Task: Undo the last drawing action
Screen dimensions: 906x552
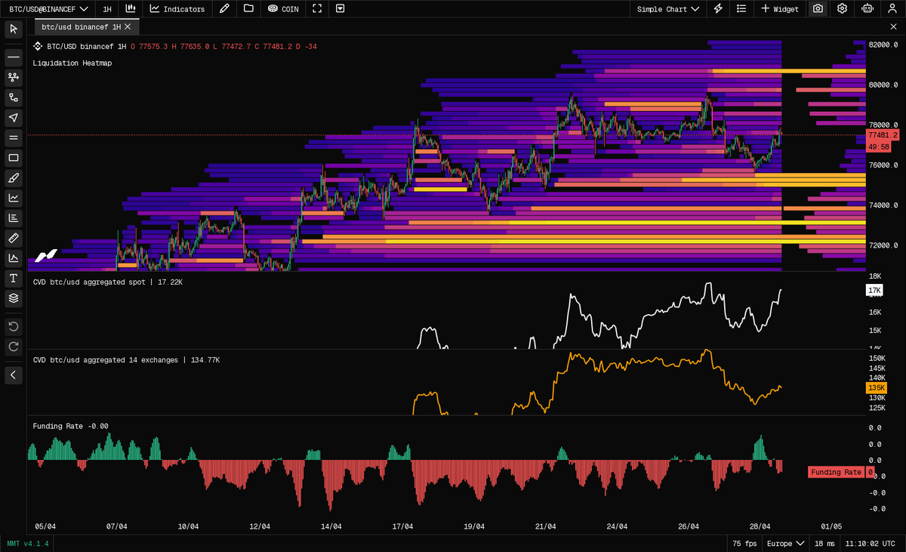Action: pos(13,326)
